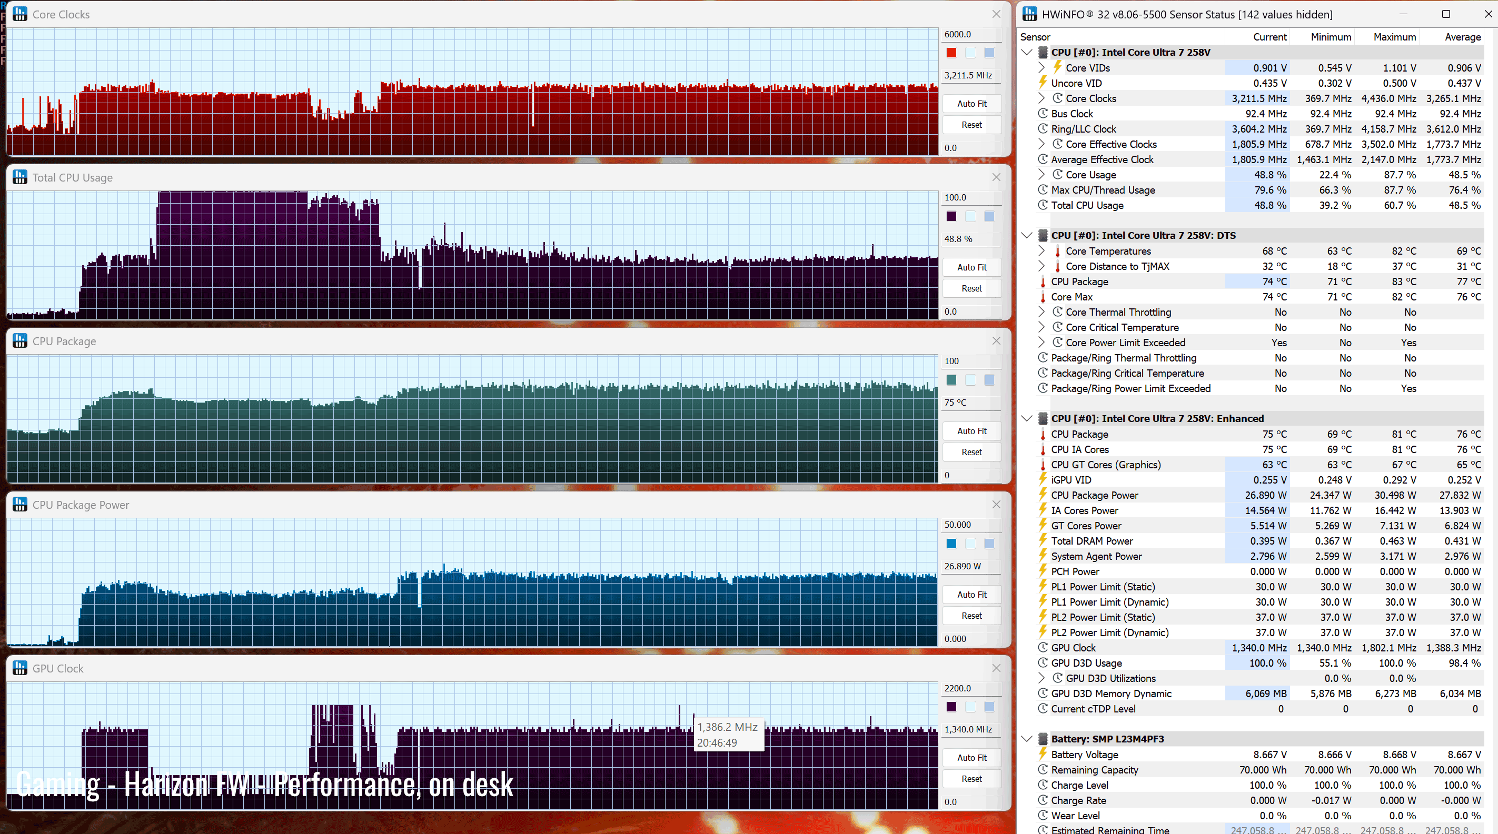The width and height of the screenshot is (1498, 834).
Task: Click the lightning icon beside CPU Package Power sensor
Action: (1043, 495)
